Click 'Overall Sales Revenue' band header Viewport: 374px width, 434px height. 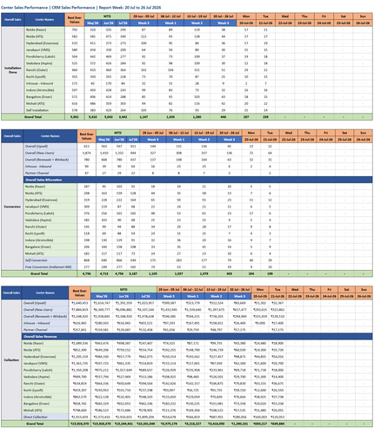tap(197, 337)
